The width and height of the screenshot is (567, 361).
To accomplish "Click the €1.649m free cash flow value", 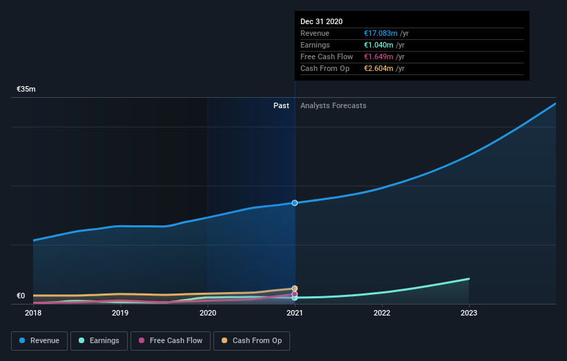I will (378, 56).
